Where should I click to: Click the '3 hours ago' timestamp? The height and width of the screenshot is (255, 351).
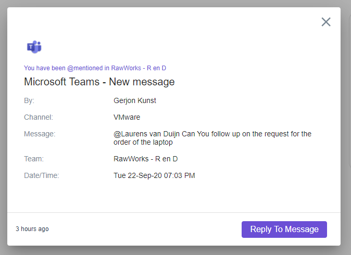coord(32,229)
